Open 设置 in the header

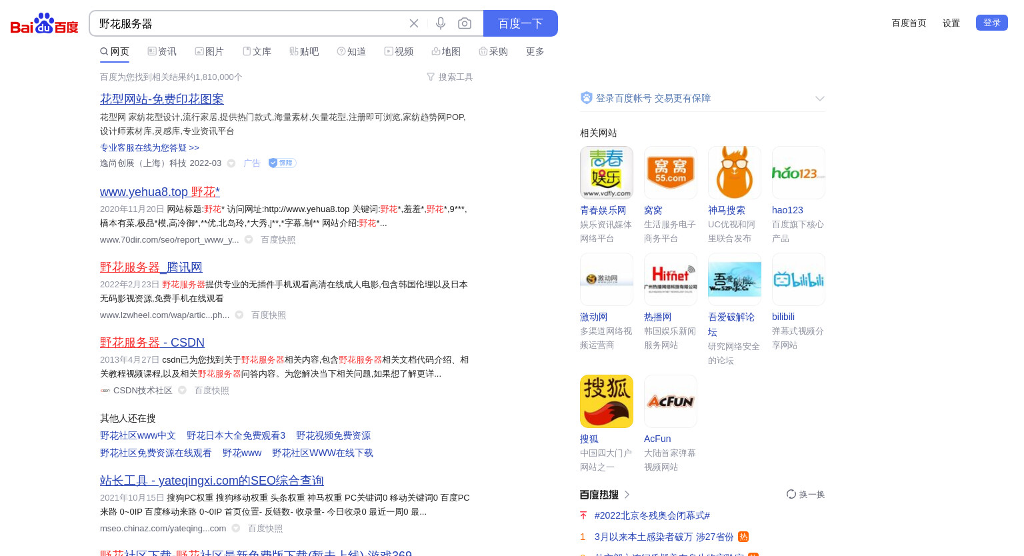951,23
